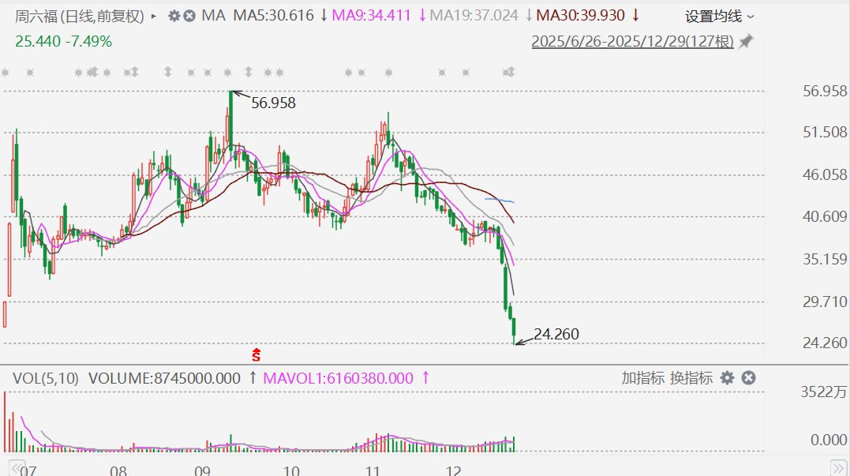Screen dimensions: 850x476
Task: Click the pin icon beside date range
Action: click(x=746, y=41)
